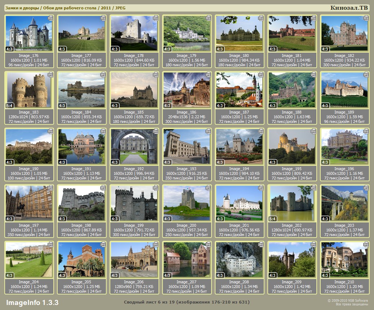Viewport: 374px width, 310px height.
Task: Click the 4:3 aspect badge on Image_193
Action: click(x=167, y=162)
